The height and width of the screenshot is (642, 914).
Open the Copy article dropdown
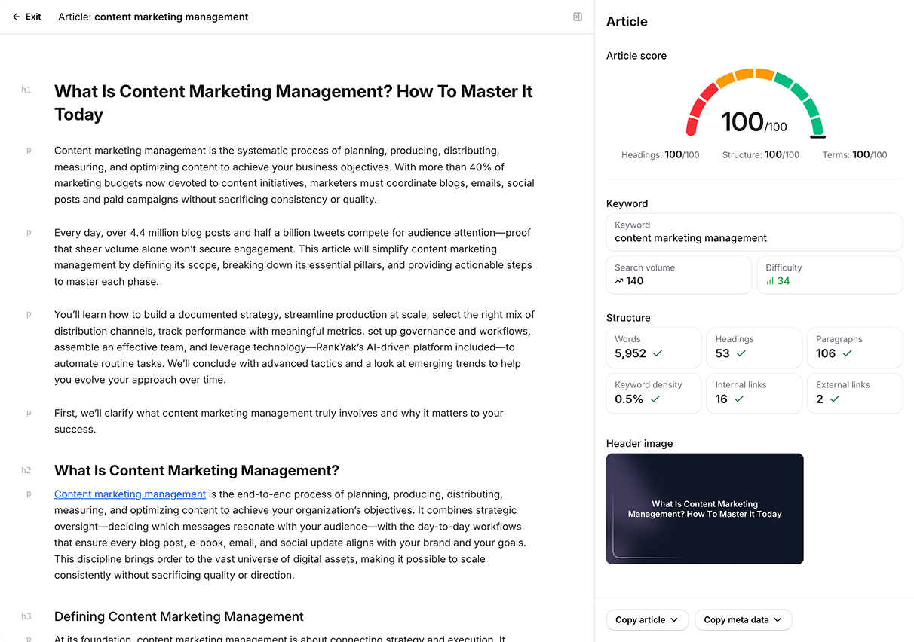click(x=647, y=620)
